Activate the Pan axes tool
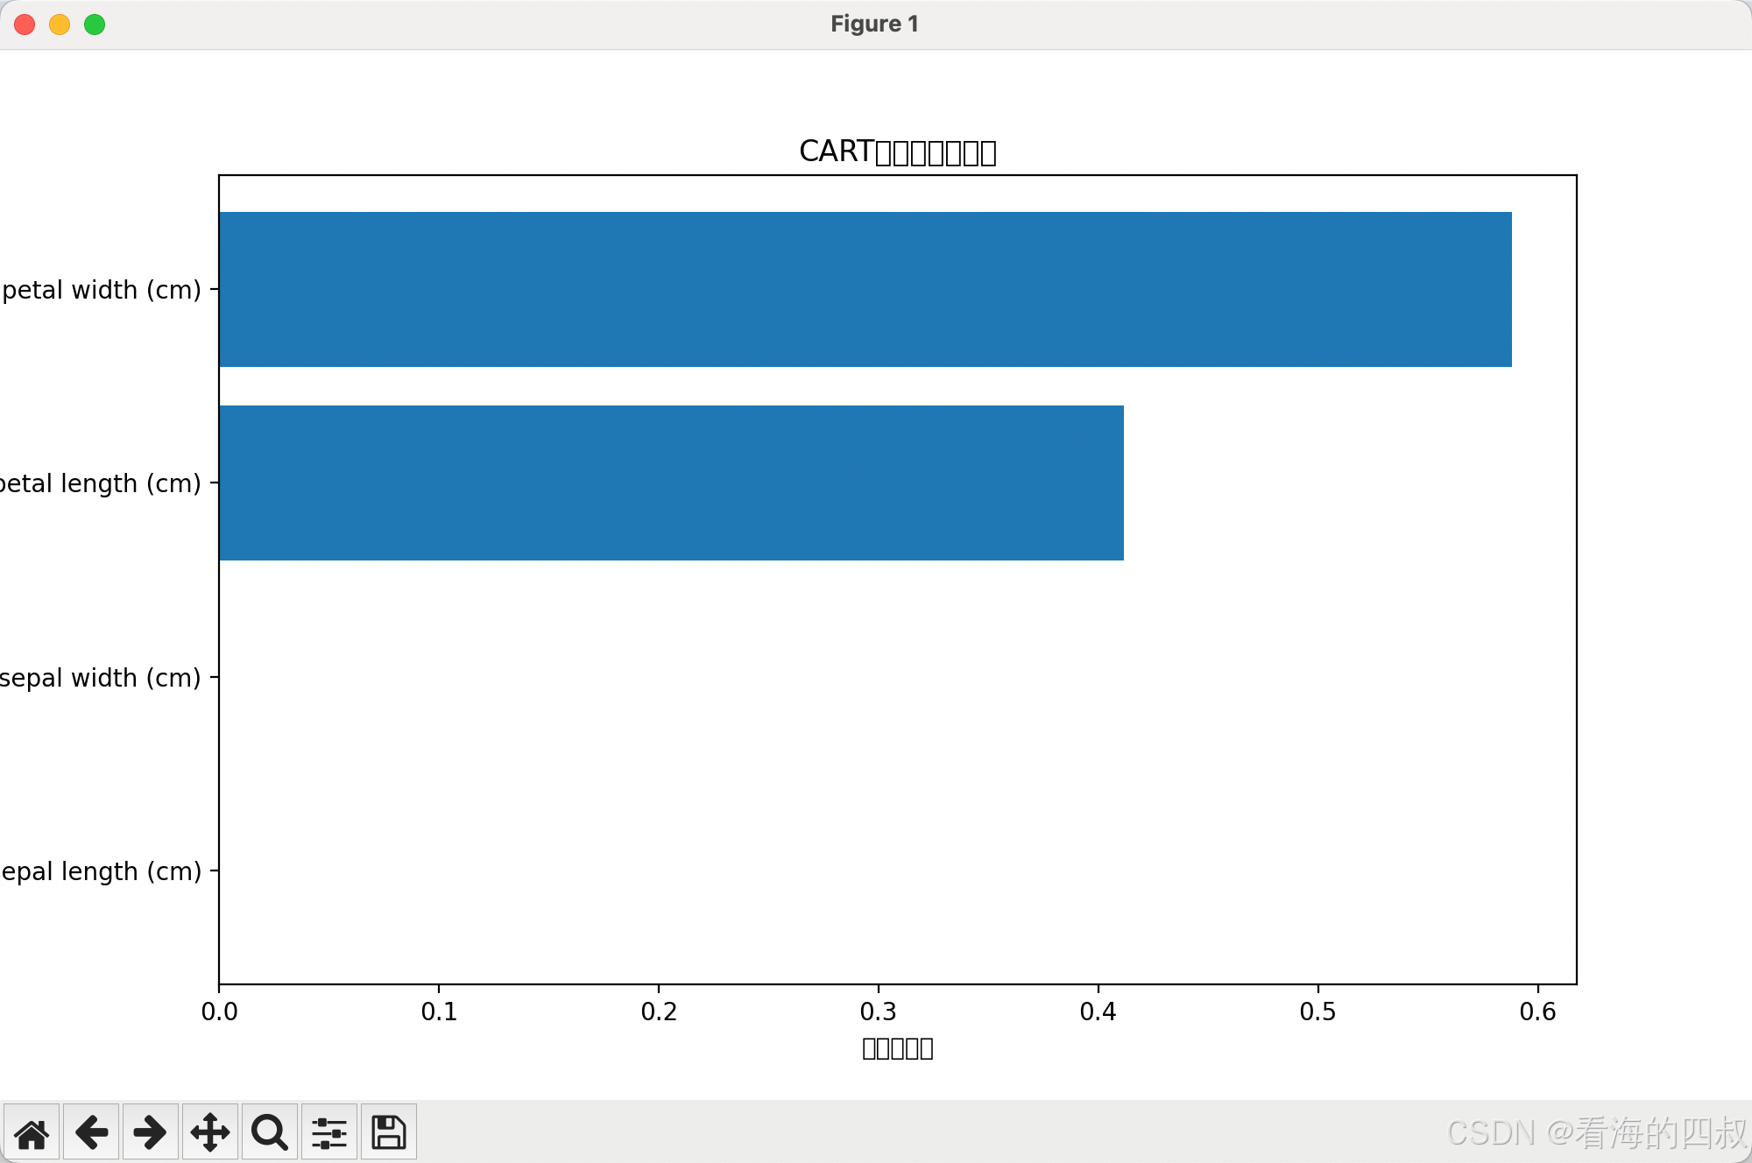 click(x=210, y=1132)
